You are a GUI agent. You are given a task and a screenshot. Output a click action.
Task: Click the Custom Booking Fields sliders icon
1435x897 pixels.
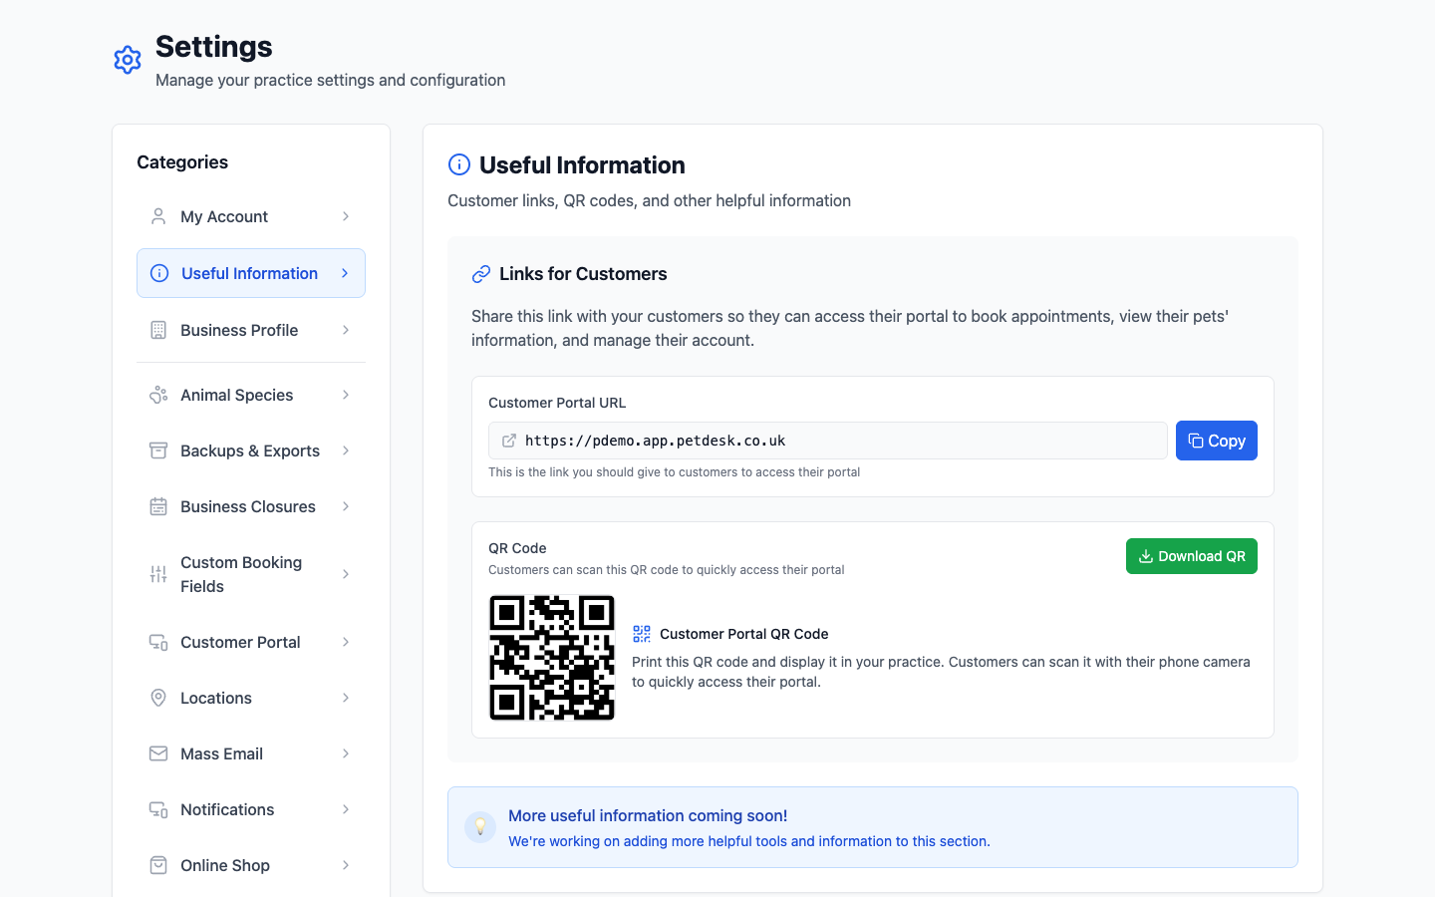click(158, 574)
